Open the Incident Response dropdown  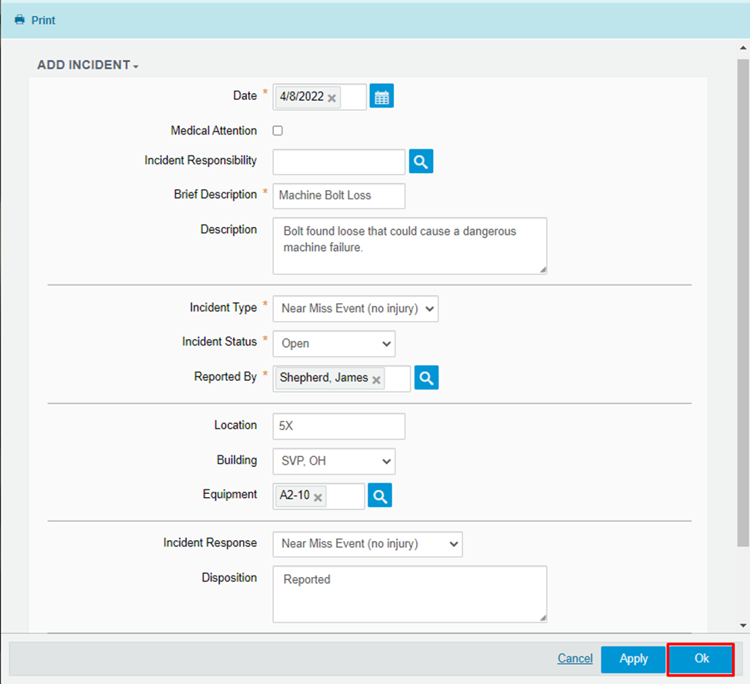point(367,544)
